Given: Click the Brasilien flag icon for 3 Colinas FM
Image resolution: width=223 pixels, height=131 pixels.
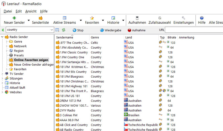Looking at the screenshot, I should (x=126, y=114).
